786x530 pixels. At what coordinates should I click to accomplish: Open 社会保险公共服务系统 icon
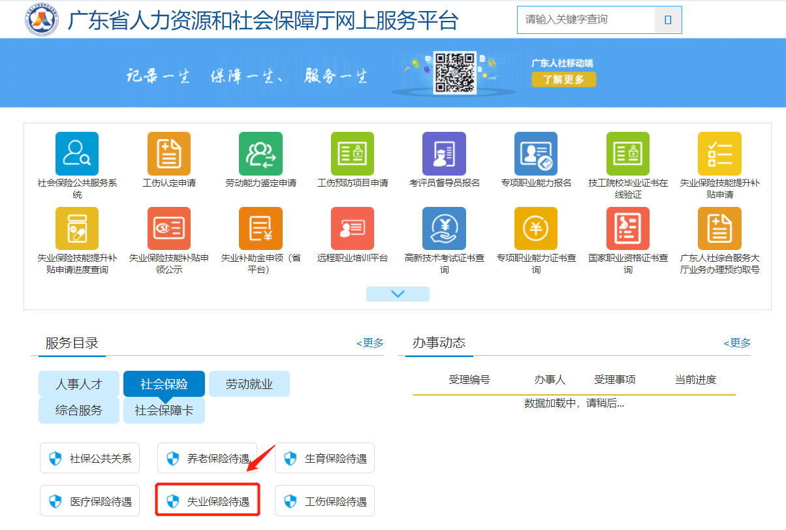pos(77,154)
